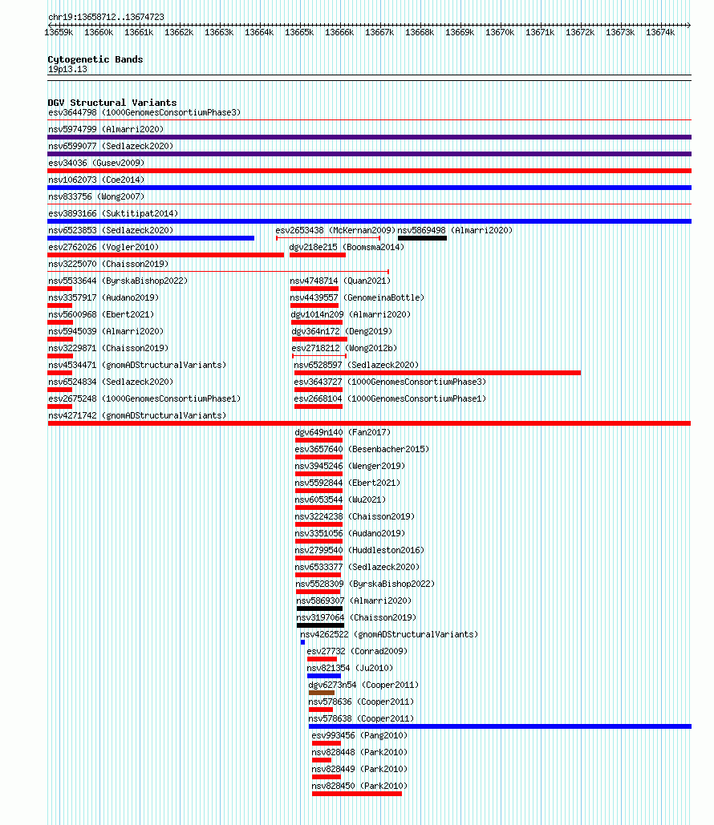The height and width of the screenshot is (825, 714).
Task: Open esv2762026 (Vogler2010) variant
Action: [x=103, y=247]
